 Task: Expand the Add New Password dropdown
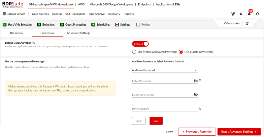[164, 70]
